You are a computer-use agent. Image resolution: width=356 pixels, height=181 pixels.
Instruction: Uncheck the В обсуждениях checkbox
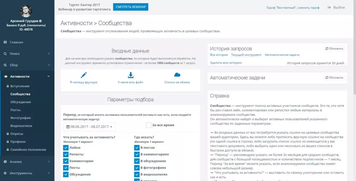click(137, 161)
